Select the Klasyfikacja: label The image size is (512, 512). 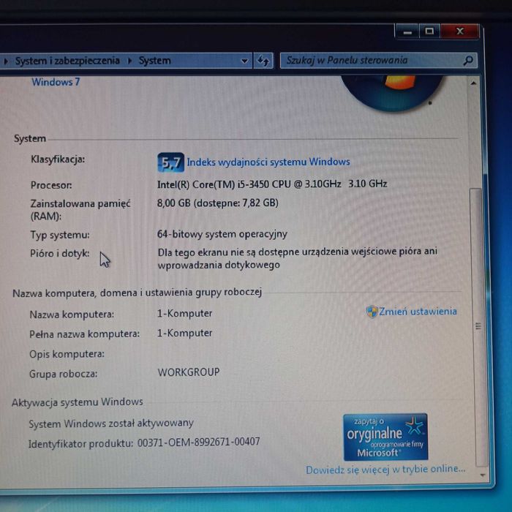(58, 159)
